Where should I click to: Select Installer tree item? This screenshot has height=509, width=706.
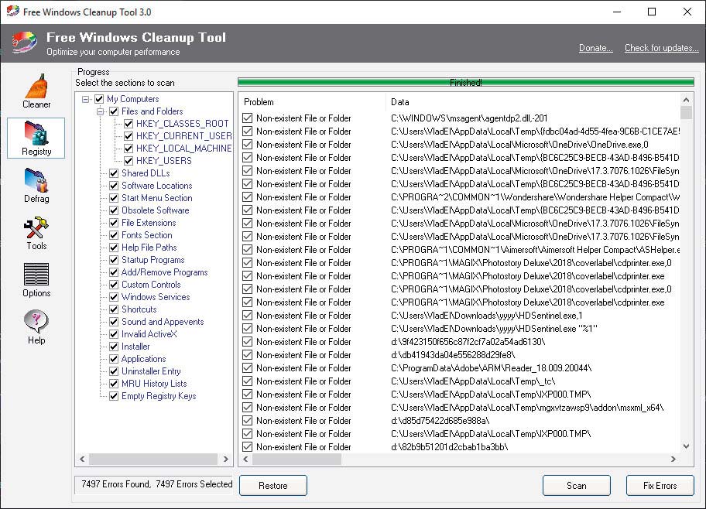point(135,347)
